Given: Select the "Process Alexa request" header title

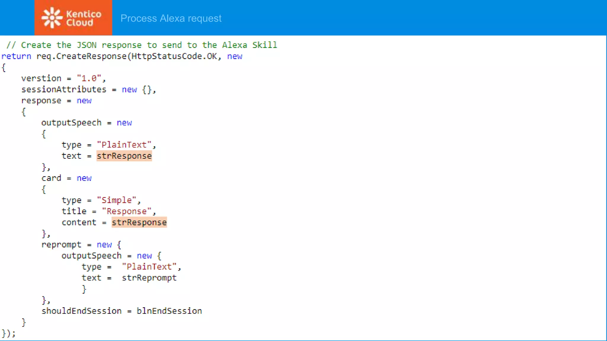Looking at the screenshot, I should pos(171,18).
